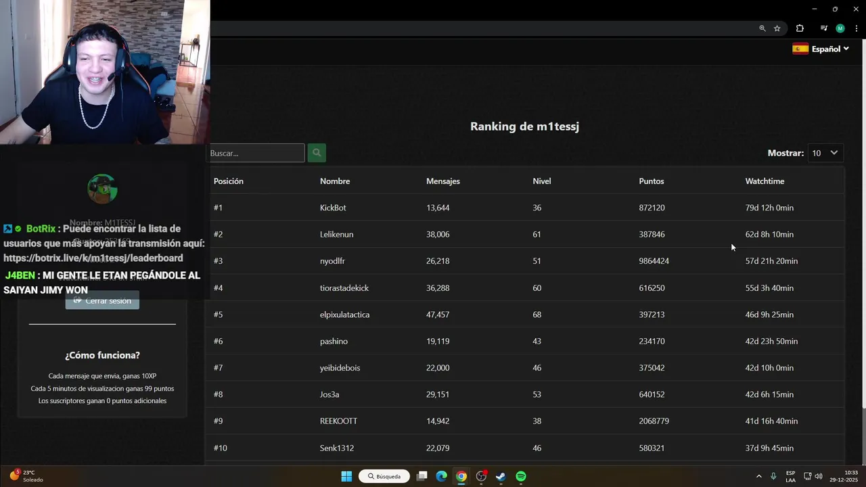Click the M1TESSJ profile avatar picture
866x487 pixels.
point(103,189)
